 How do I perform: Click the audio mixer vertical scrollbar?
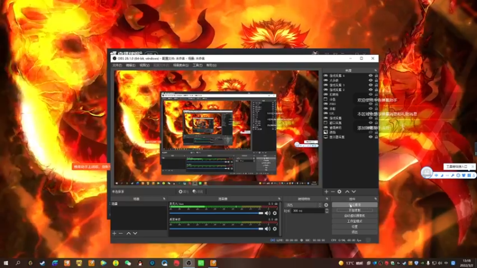point(280,219)
